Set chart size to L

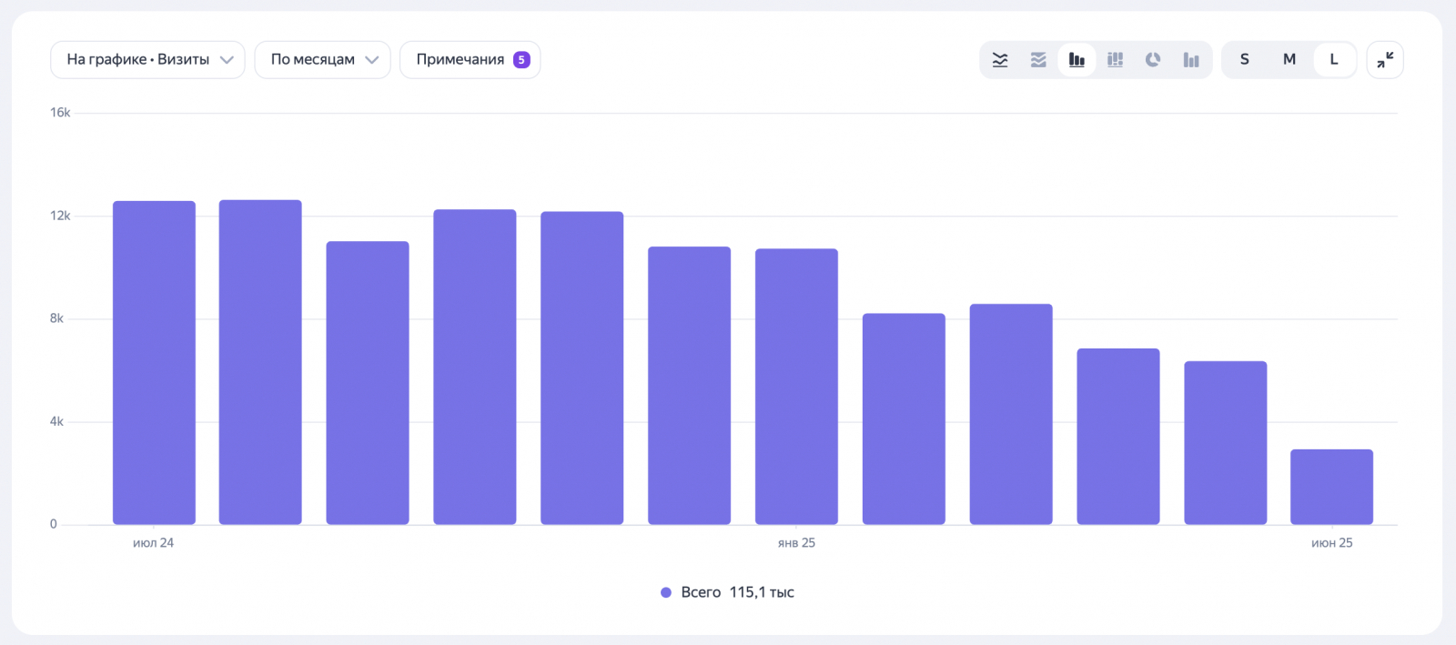(x=1334, y=60)
